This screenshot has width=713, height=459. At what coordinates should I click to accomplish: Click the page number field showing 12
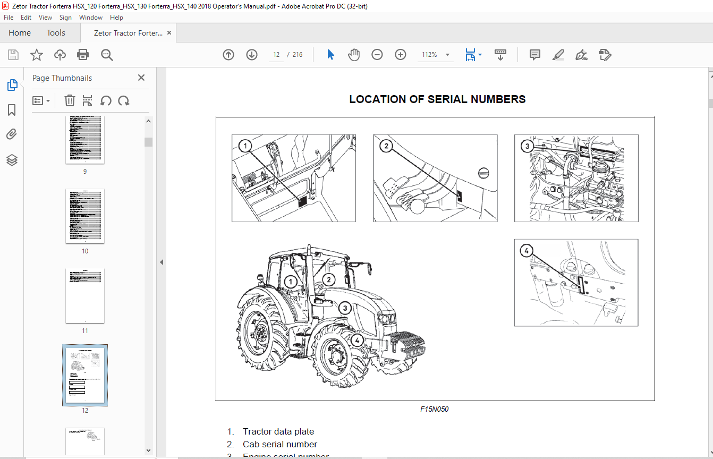pos(276,55)
